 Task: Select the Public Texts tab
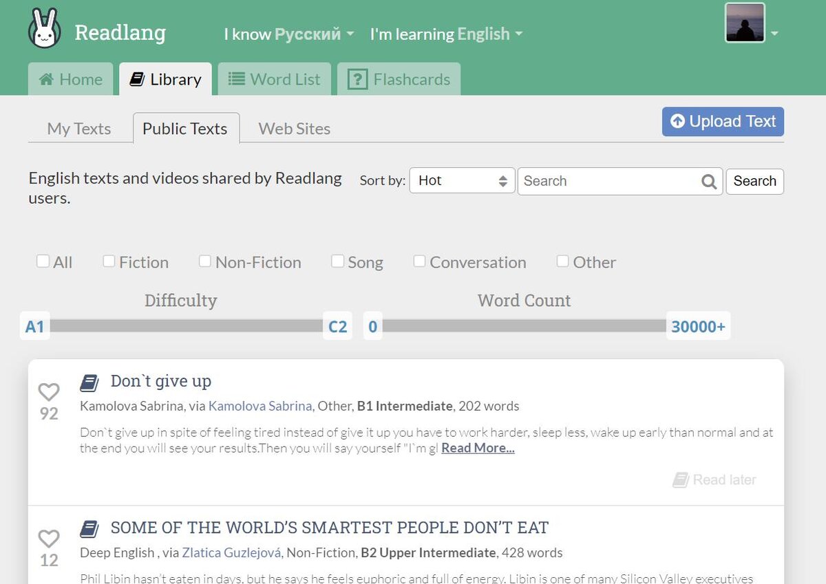[186, 129]
